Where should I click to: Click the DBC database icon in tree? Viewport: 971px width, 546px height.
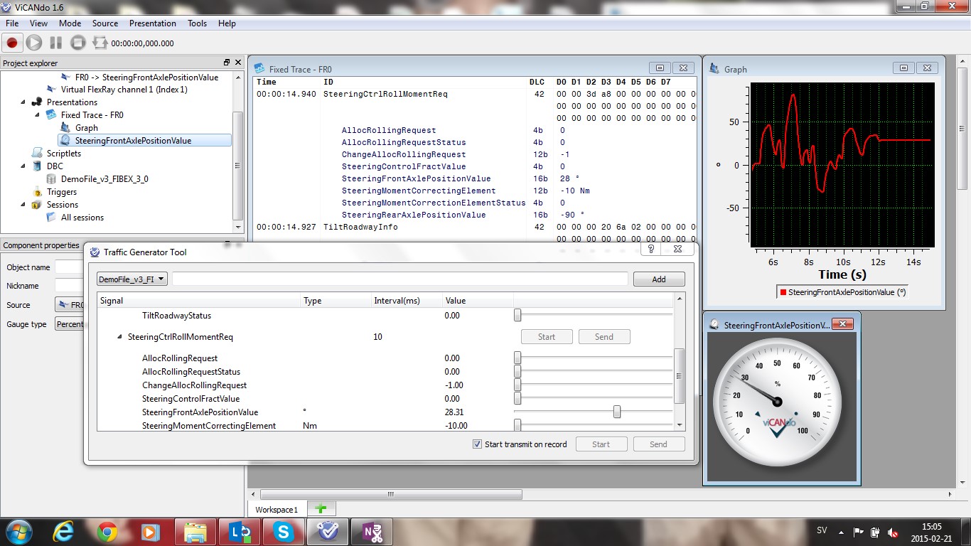38,166
